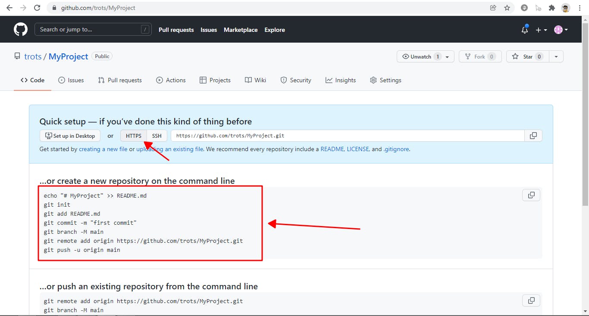Open Explore in top navigation
589x316 pixels.
(275, 30)
